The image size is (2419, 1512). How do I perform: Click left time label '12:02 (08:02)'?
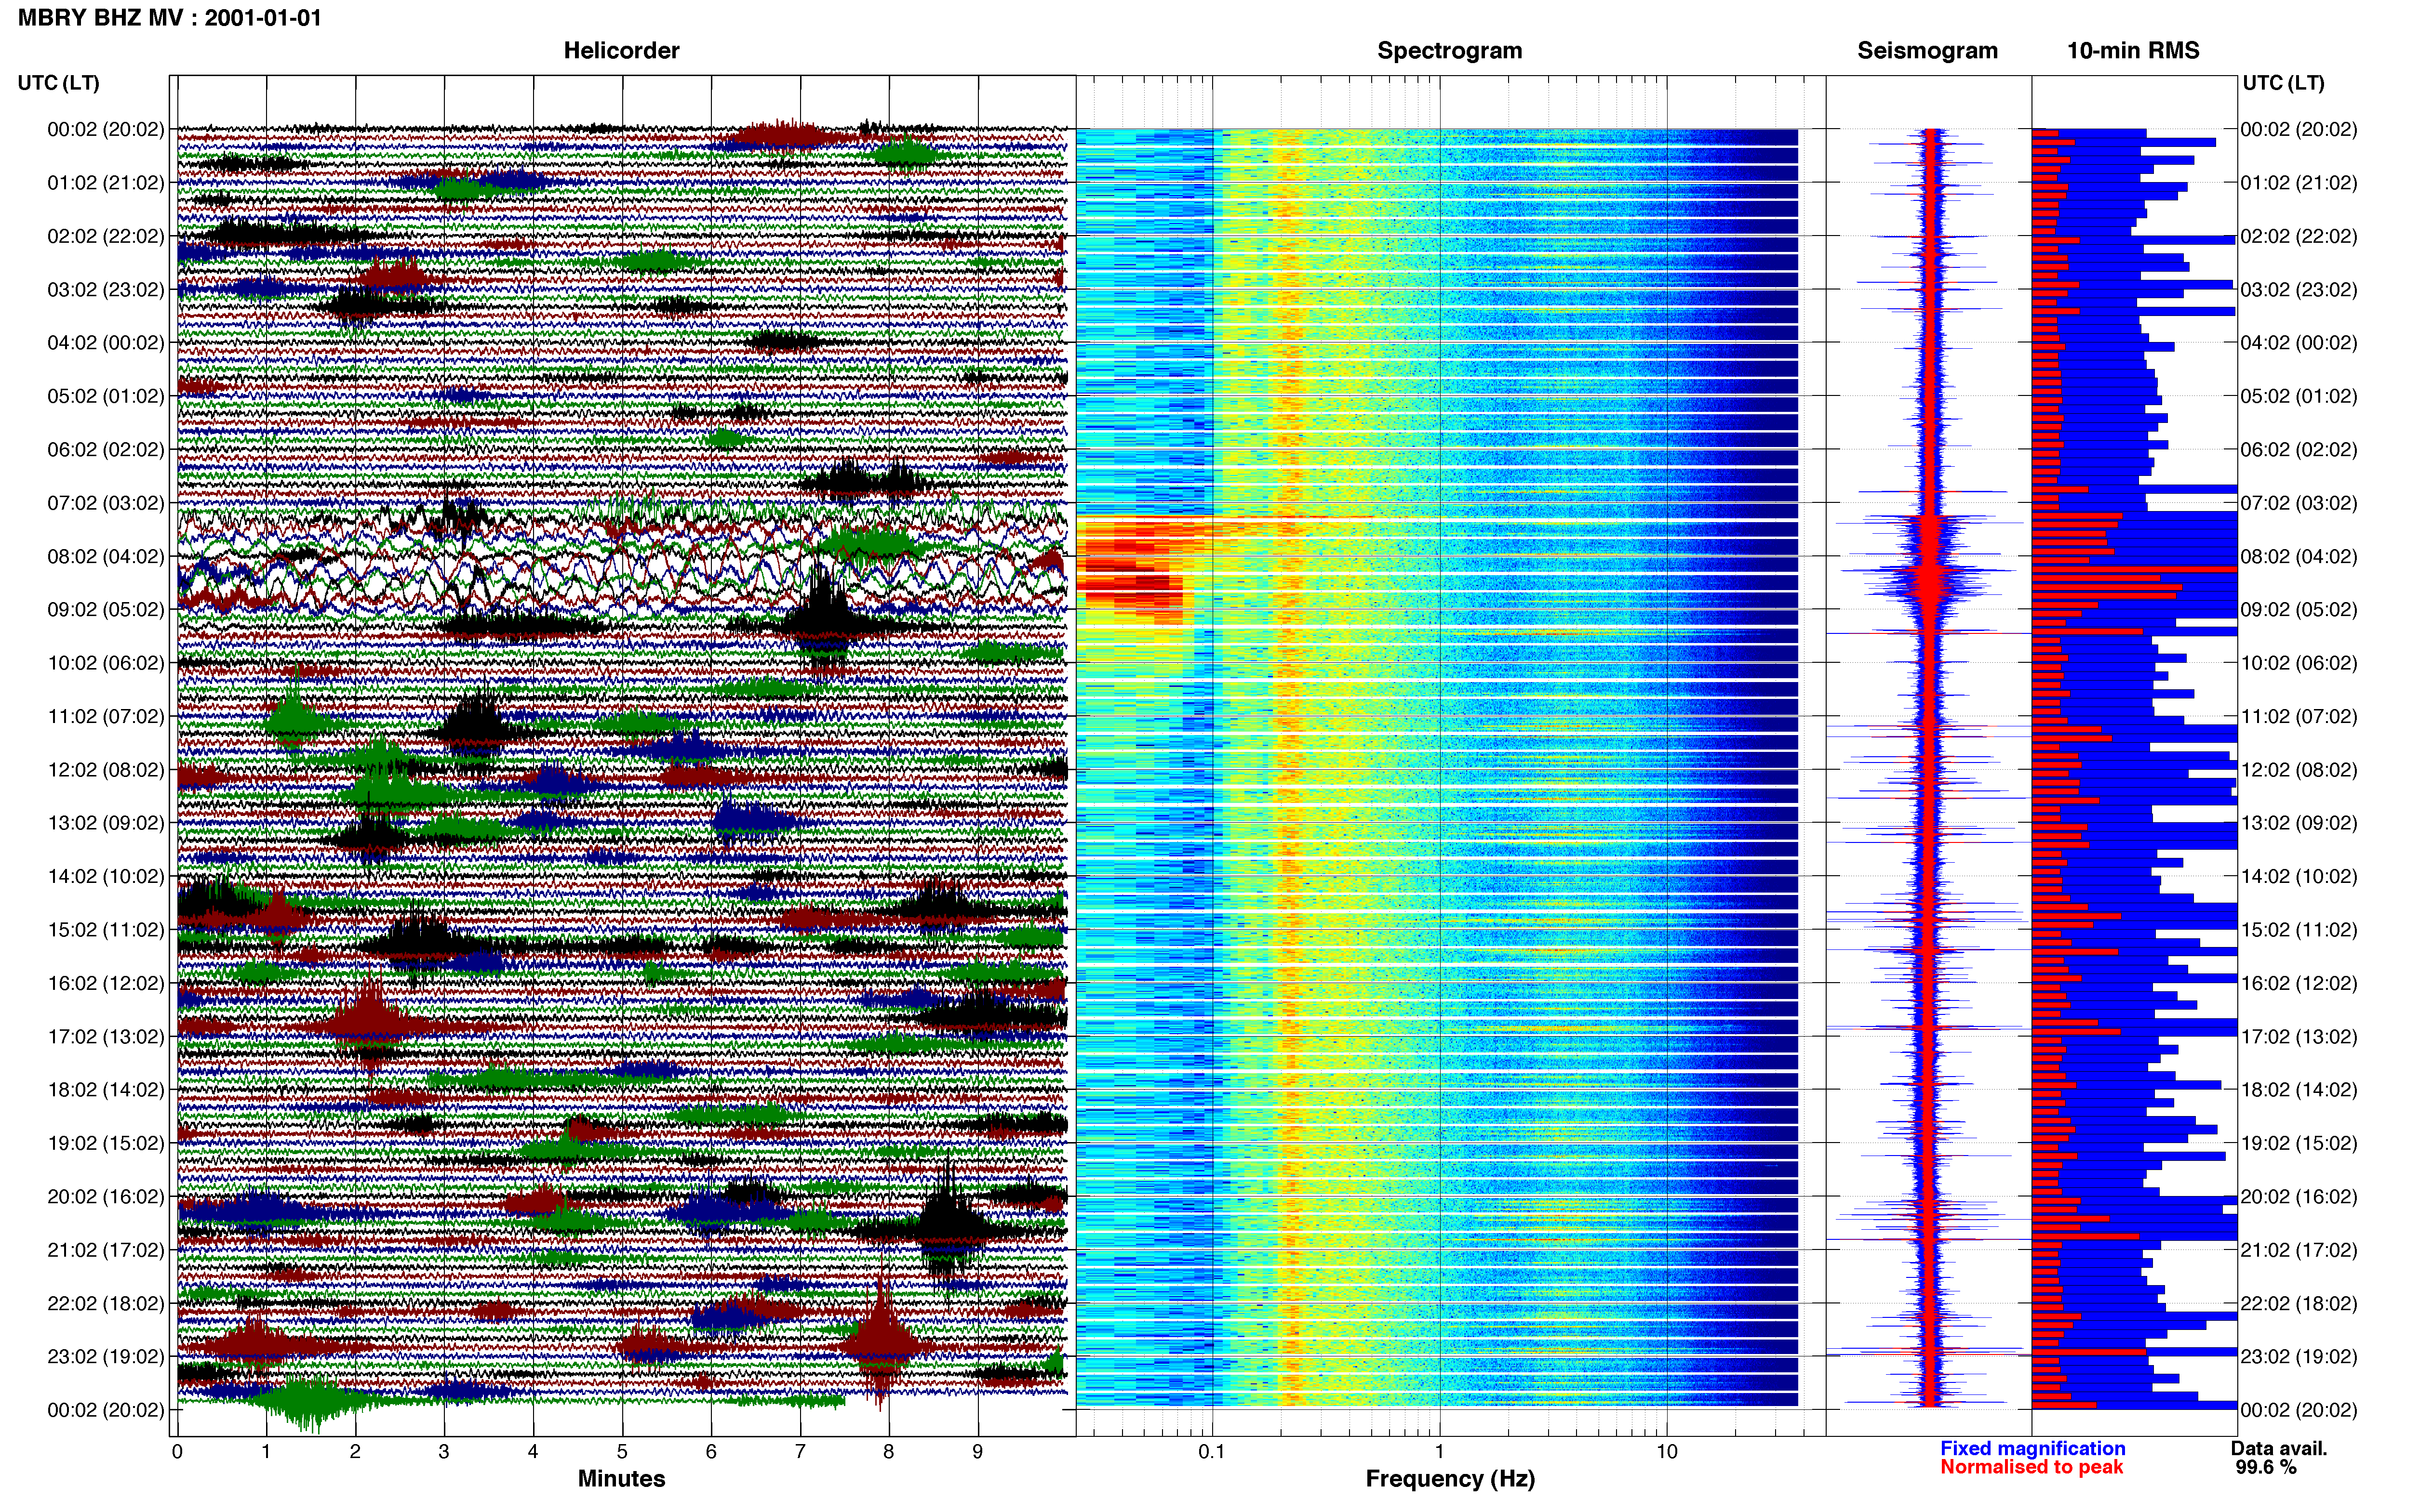tap(106, 770)
